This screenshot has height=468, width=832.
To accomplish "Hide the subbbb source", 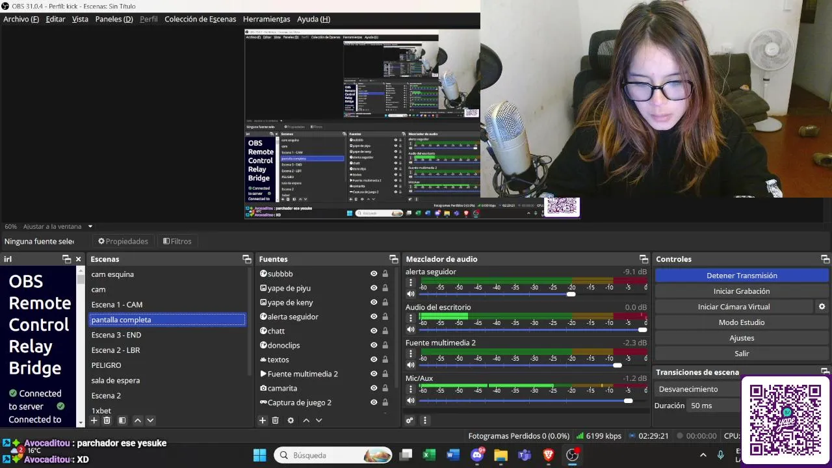I will coord(374,274).
